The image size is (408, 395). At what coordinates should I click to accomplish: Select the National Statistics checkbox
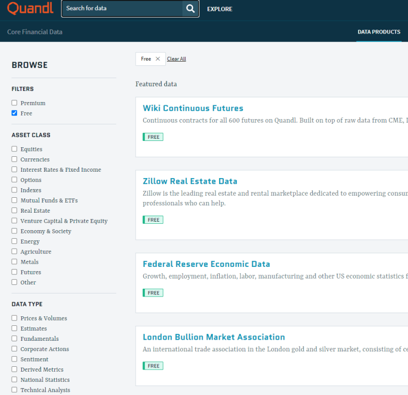tap(14, 380)
